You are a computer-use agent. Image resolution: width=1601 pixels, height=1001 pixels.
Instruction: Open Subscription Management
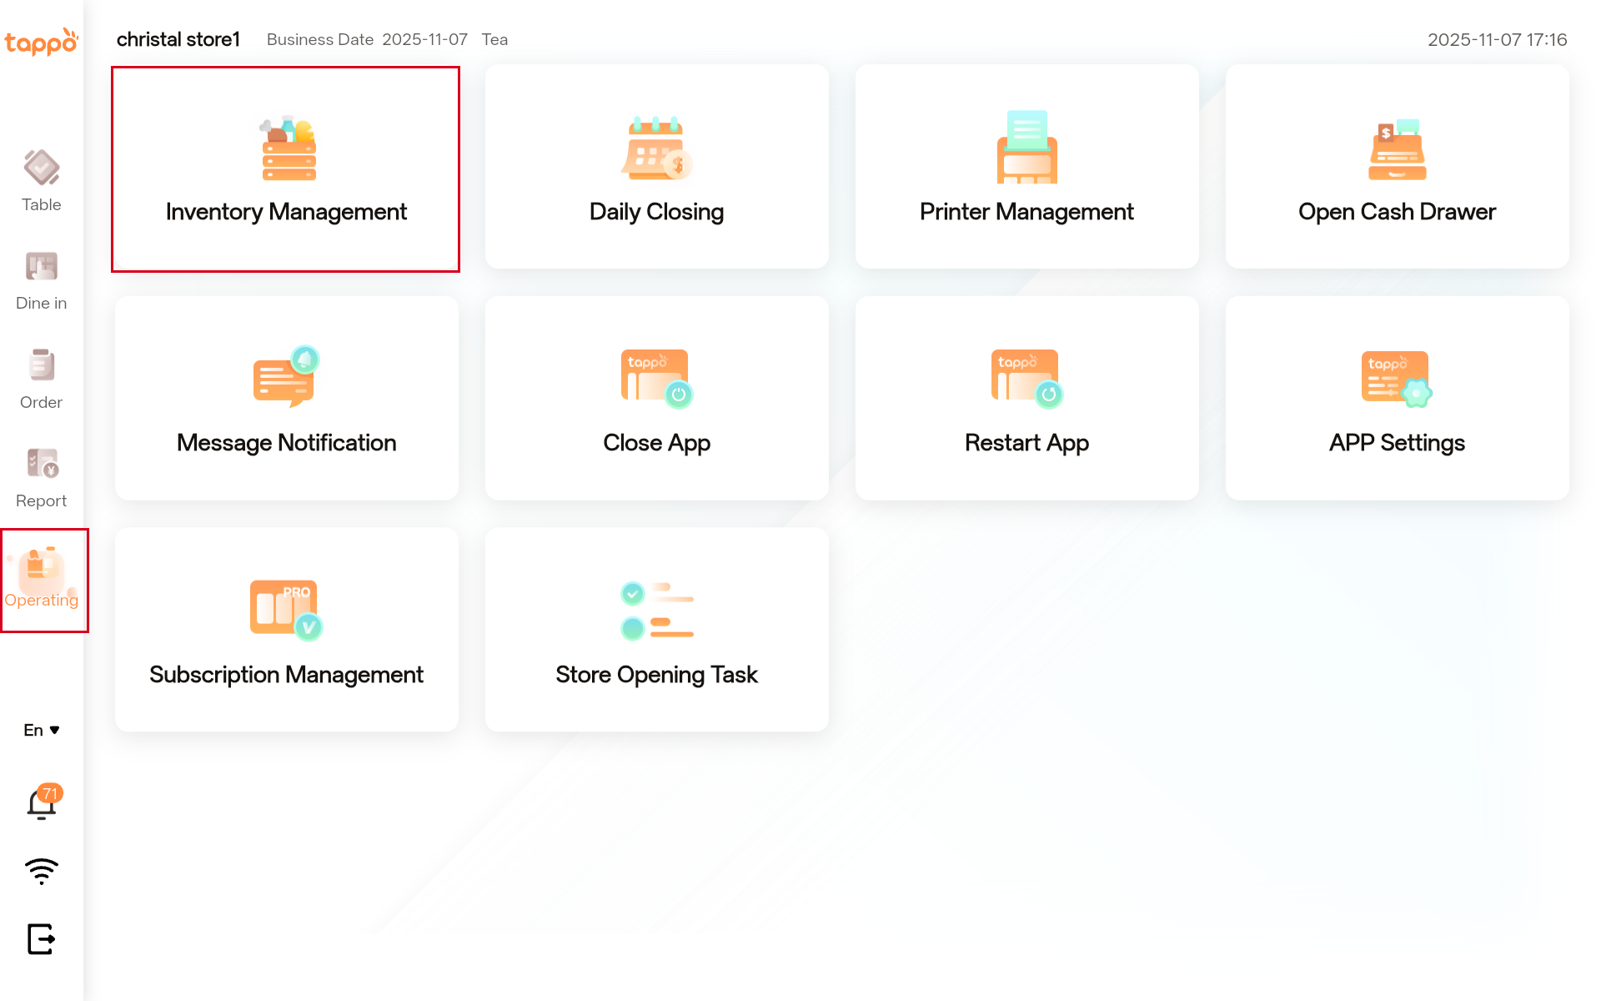286,630
